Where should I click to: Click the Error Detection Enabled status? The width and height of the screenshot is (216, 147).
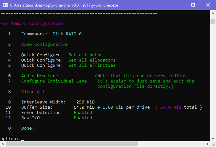tap(83, 113)
